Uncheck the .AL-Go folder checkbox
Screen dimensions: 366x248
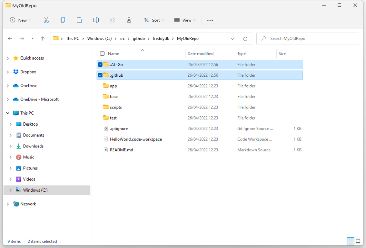point(100,65)
